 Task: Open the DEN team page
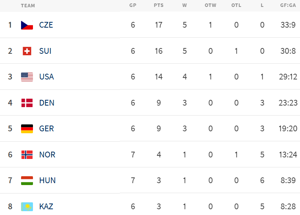pyautogui.click(x=47, y=103)
